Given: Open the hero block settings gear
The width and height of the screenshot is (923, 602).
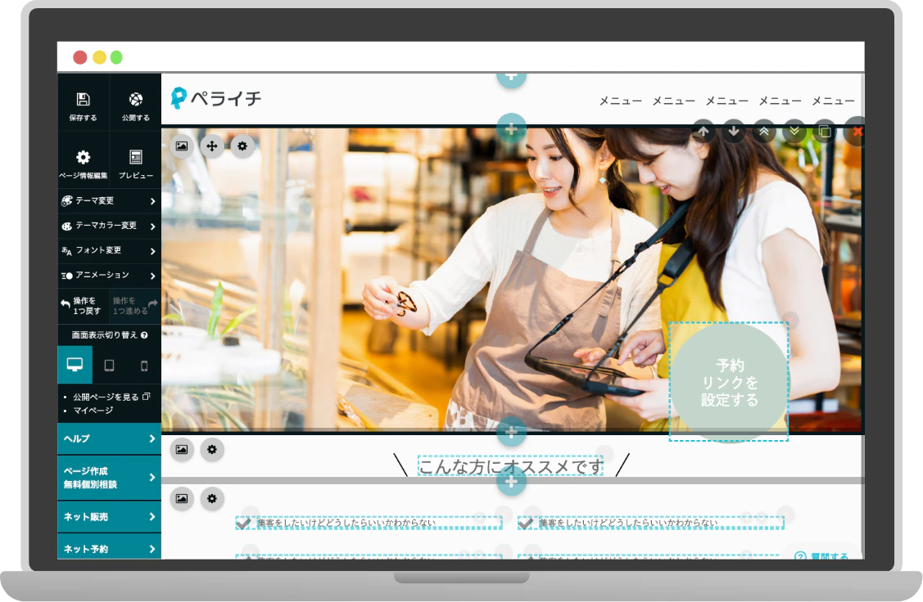Looking at the screenshot, I should [242, 146].
